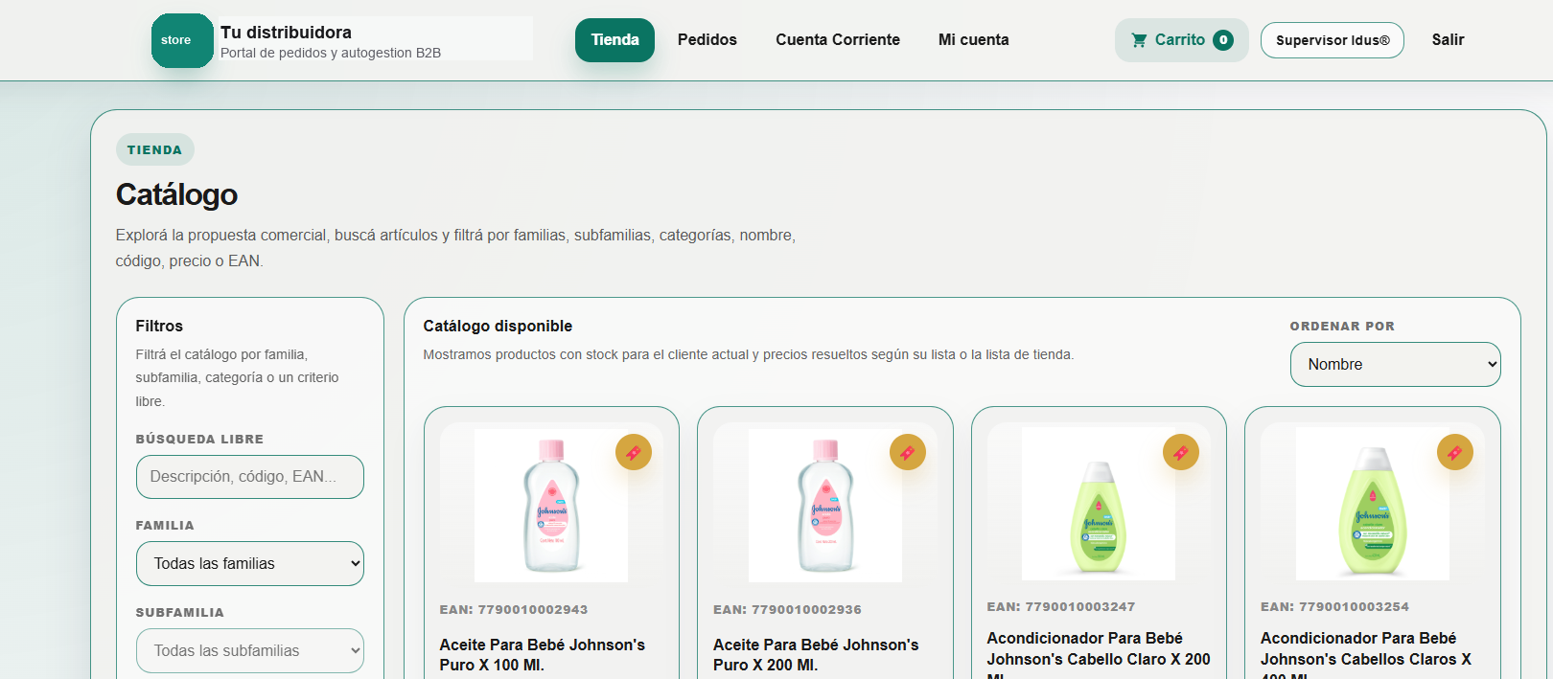Click title Aceite Para Bebé Johnson's Puro X 200 Ml.
1553x679 pixels.
point(816,655)
